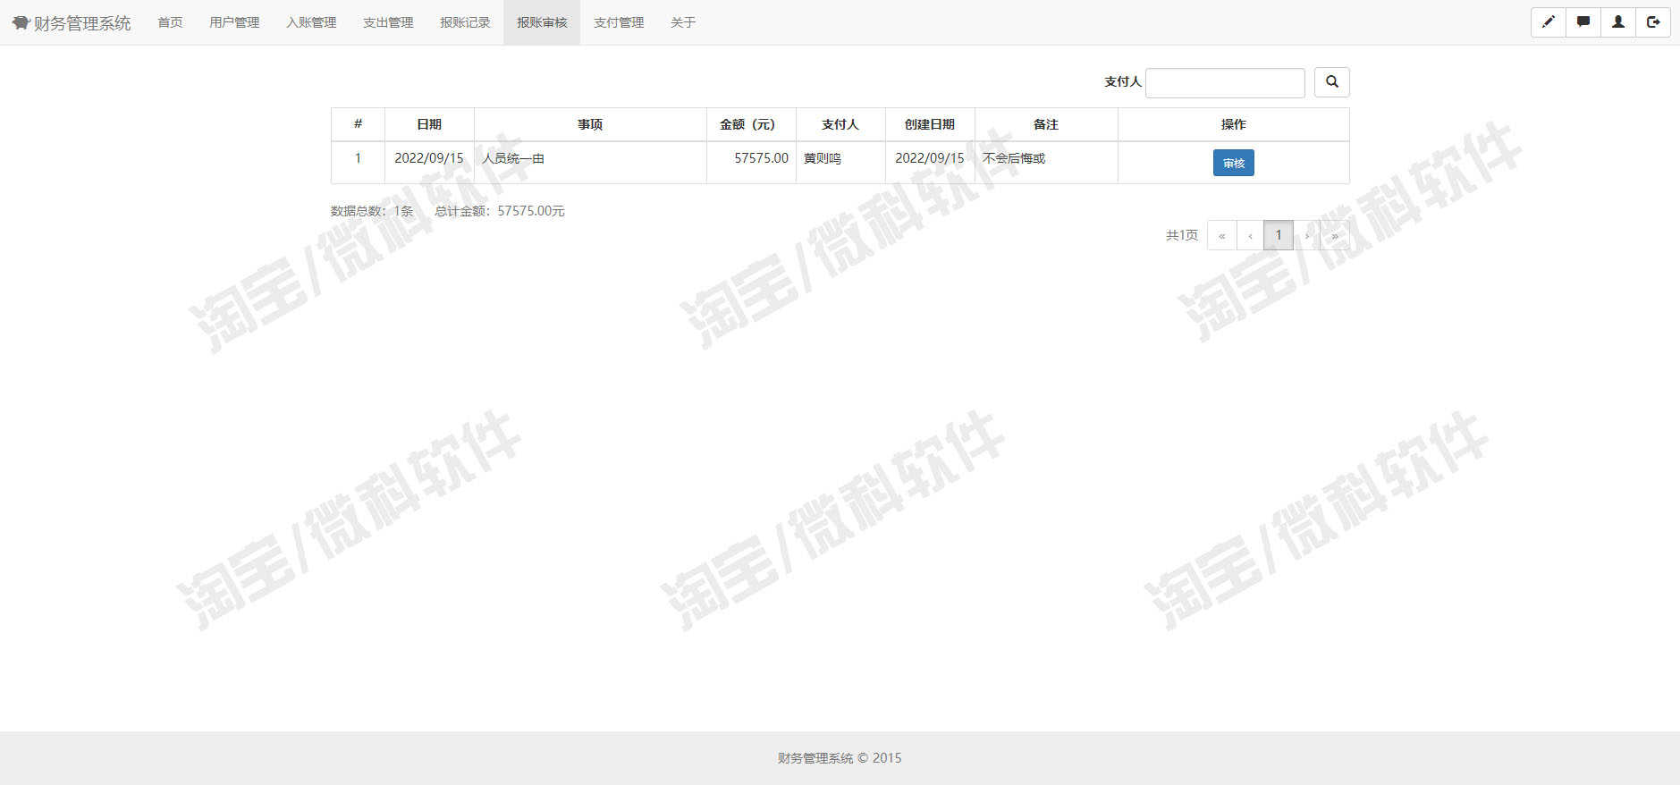Viewport: 1680px width, 785px height.
Task: Click the 不会后悔或 remark cell
Action: point(1046,163)
